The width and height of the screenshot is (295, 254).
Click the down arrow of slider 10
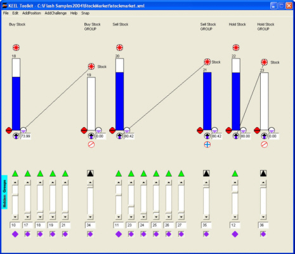point(15,217)
